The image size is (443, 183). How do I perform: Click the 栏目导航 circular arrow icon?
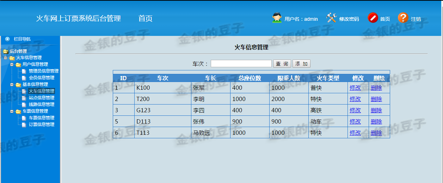pos(7,39)
